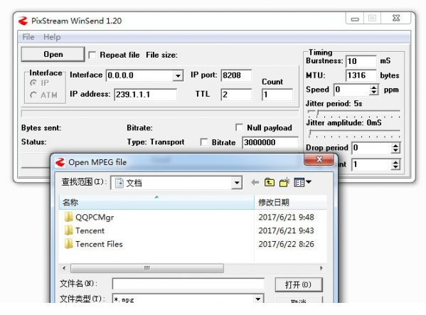
Task: Select the IP interface radio button
Action: (33, 82)
